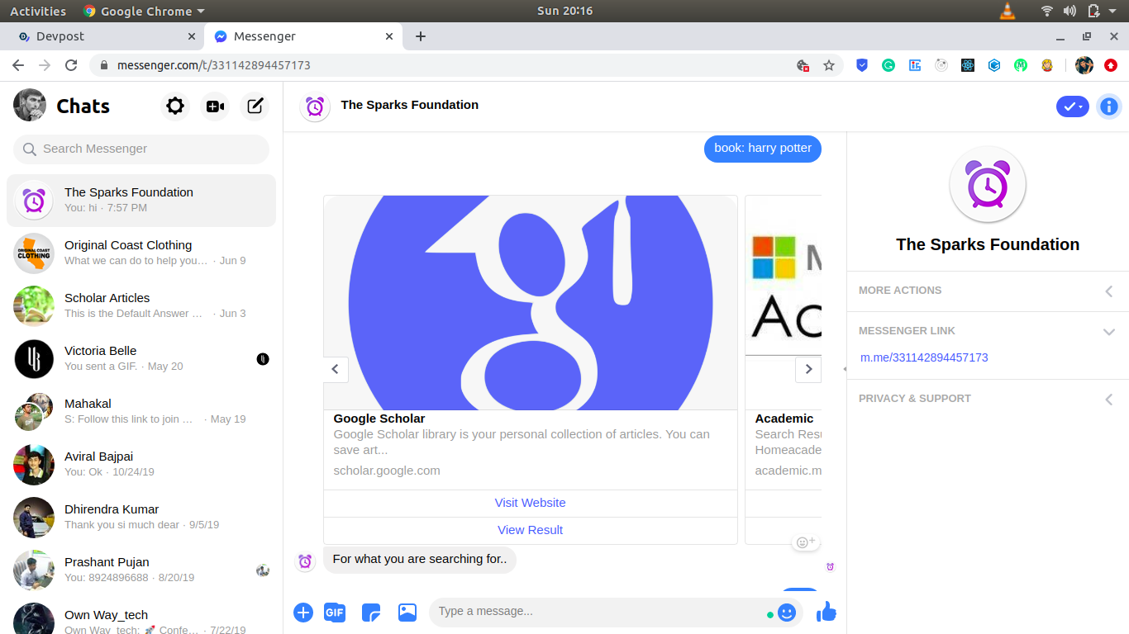This screenshot has height=634, width=1129.
Task: Open Aviral Bajpai chat
Action: tap(141, 465)
